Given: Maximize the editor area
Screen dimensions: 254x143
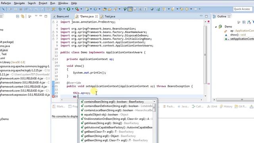Looking at the screenshot, I should [x=206, y=16].
